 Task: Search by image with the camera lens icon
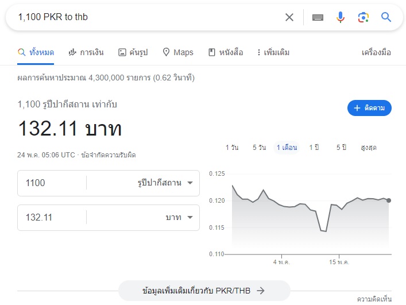coord(364,17)
